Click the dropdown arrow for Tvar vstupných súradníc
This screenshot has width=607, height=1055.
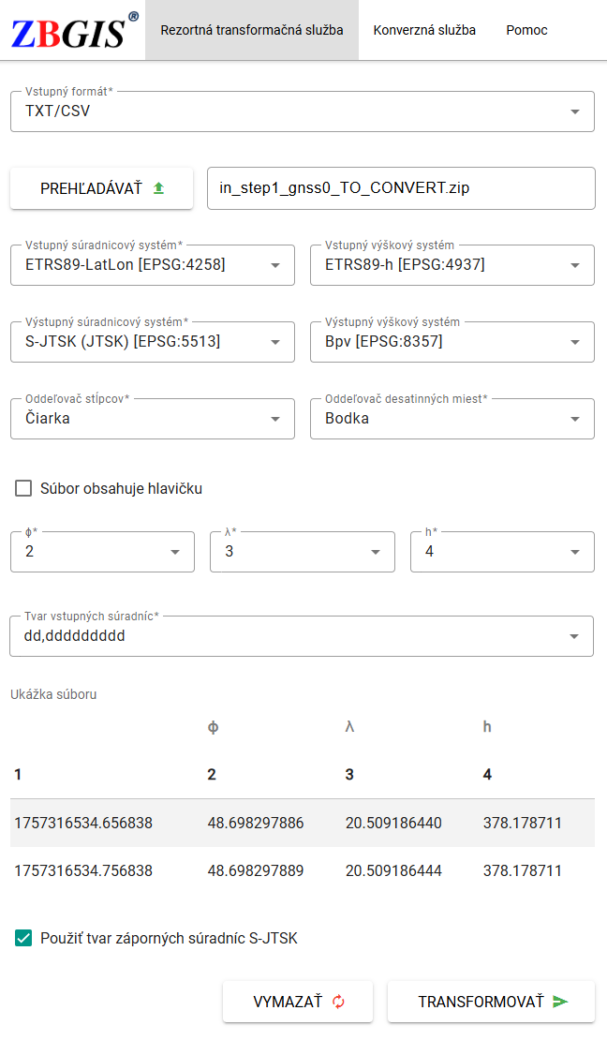point(574,635)
